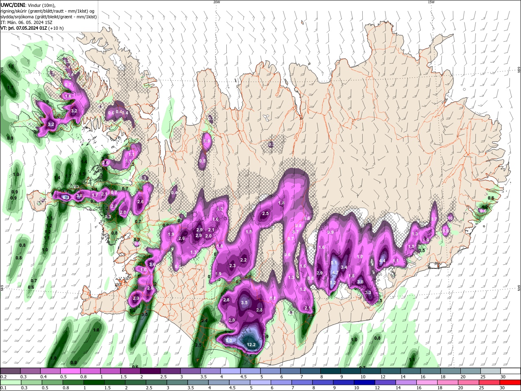521x391 pixels.
Task: Click the 4.4 precipitation value on the map
Action: [x=382, y=261]
